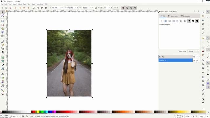
Task: Choose the Linear gradient fill option
Action: (170, 21)
